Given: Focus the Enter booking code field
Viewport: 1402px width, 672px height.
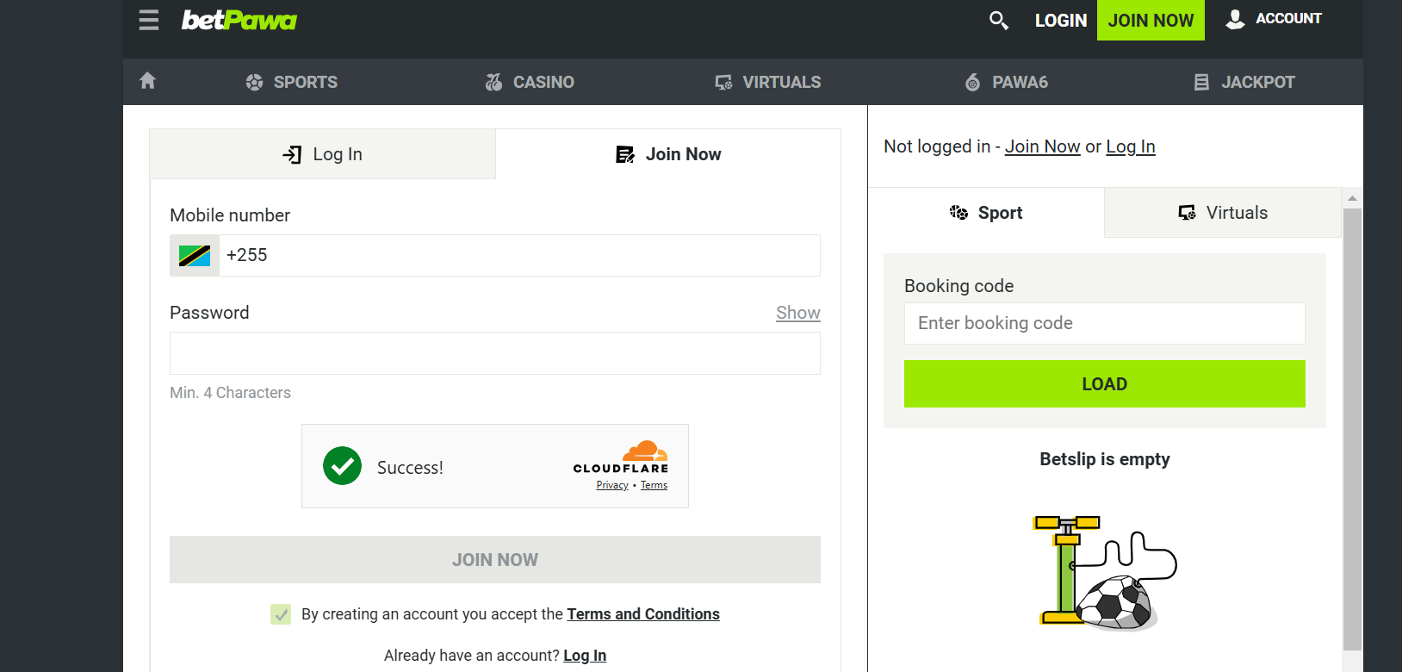Looking at the screenshot, I should point(1105,323).
